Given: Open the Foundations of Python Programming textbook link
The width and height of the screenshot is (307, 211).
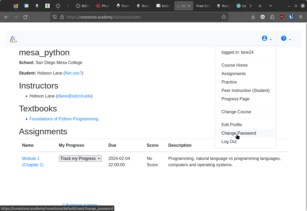Looking at the screenshot, I should click(x=64, y=119).
